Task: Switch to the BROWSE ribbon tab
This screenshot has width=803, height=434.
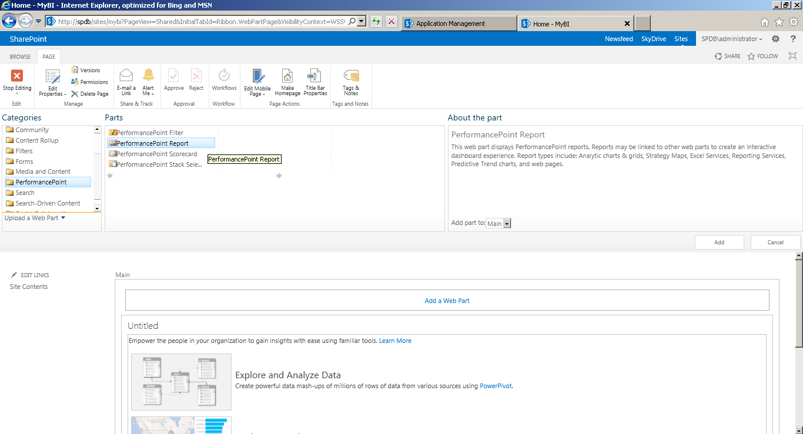Action: (x=19, y=56)
